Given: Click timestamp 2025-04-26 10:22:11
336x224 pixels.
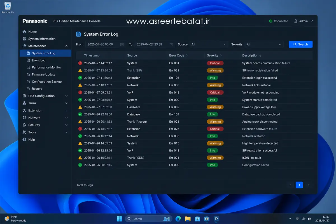Looking at the screenshot, I should point(98,158).
